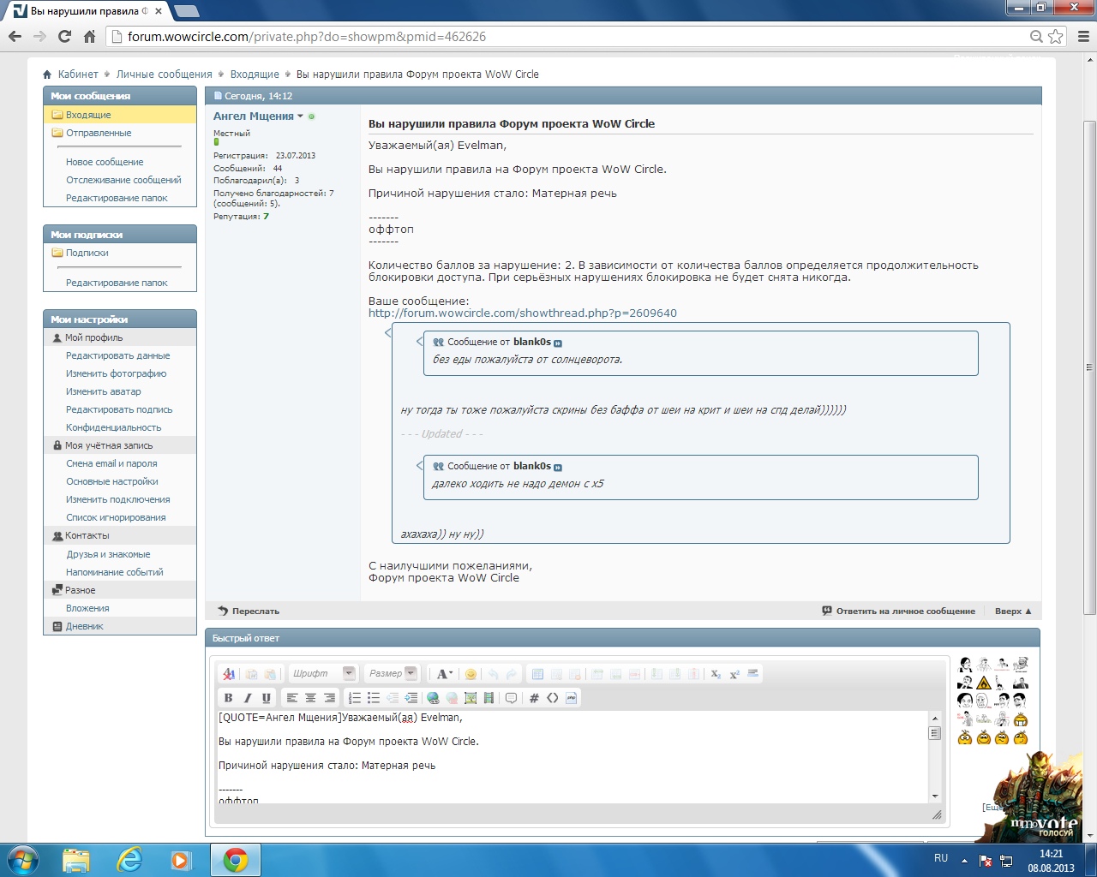
Task: Click Вверх to go to top
Action: pyautogui.click(x=1013, y=611)
